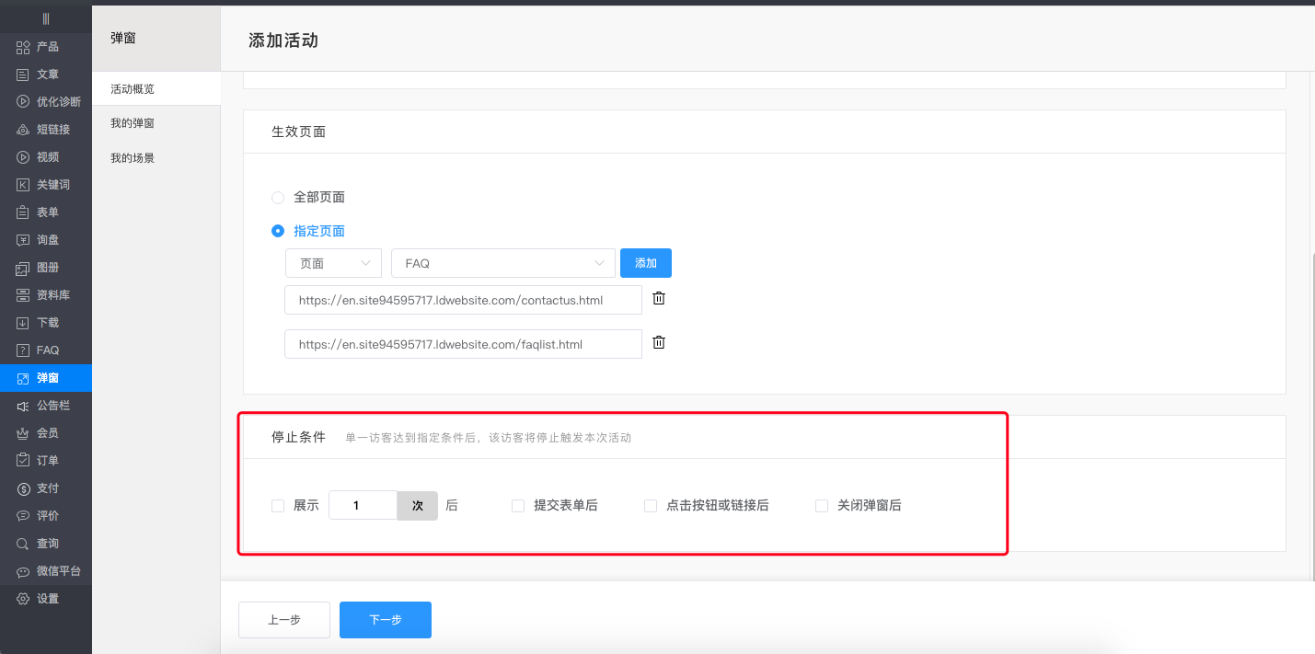The image size is (1315, 654).
Task: Open the FAQ module in the sidebar
Action: (x=46, y=350)
